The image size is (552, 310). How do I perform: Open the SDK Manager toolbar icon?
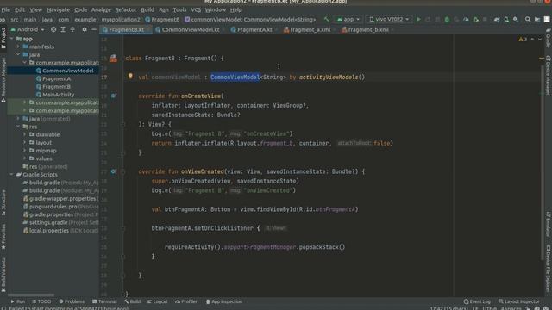click(x=516, y=19)
